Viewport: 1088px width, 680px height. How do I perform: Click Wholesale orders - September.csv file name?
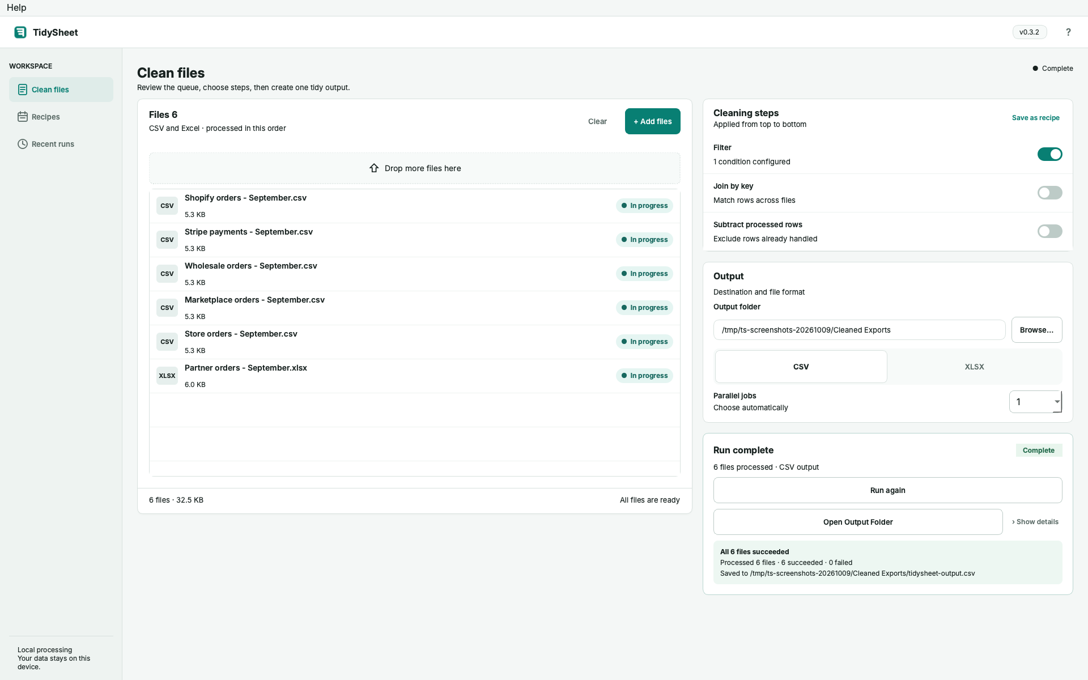250,266
